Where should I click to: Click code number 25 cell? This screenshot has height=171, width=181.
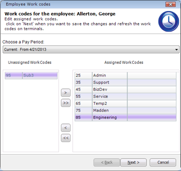click(83, 76)
